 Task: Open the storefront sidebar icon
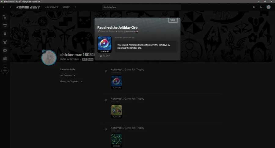point(5,25)
